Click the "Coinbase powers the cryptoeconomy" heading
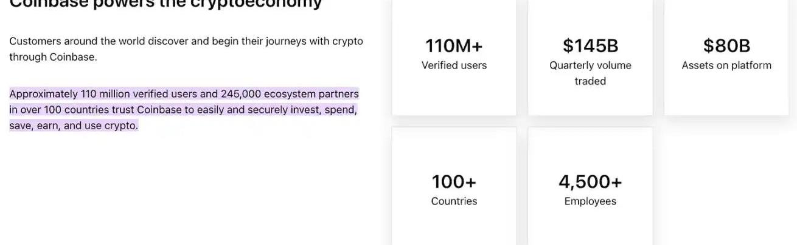Image resolution: width=797 pixels, height=245 pixels. [165, 4]
